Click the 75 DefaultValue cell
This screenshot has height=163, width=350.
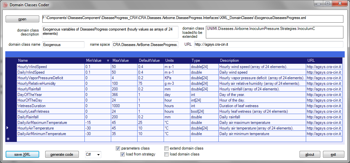(x=150, y=83)
